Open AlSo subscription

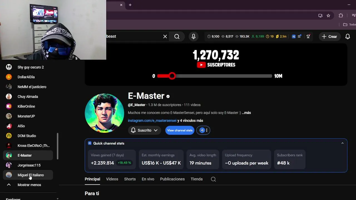point(28,126)
